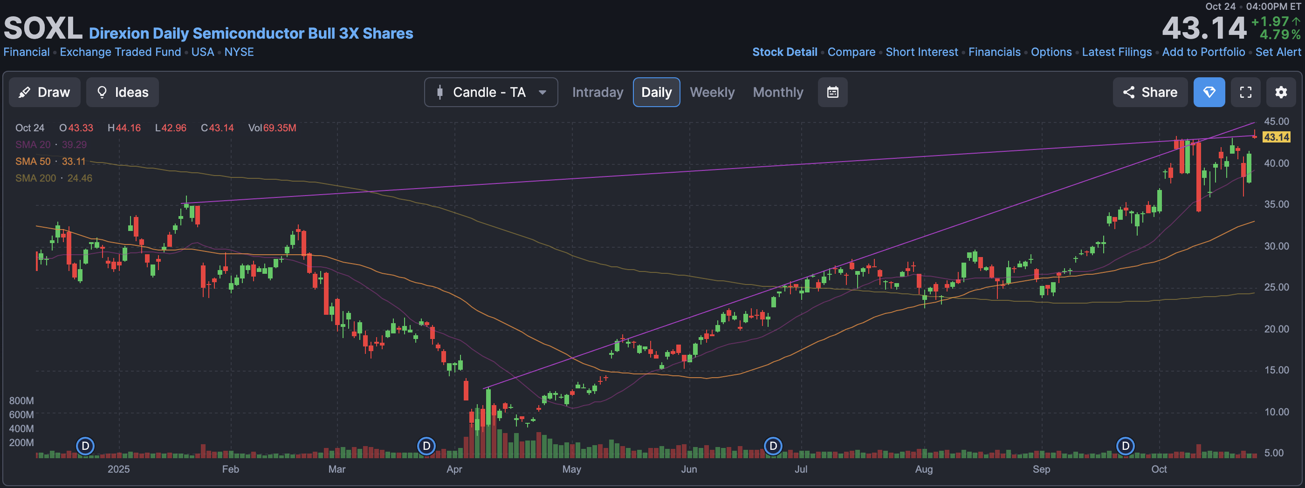Click the Vol 69.35M readout
The width and height of the screenshot is (1305, 488).
[272, 128]
